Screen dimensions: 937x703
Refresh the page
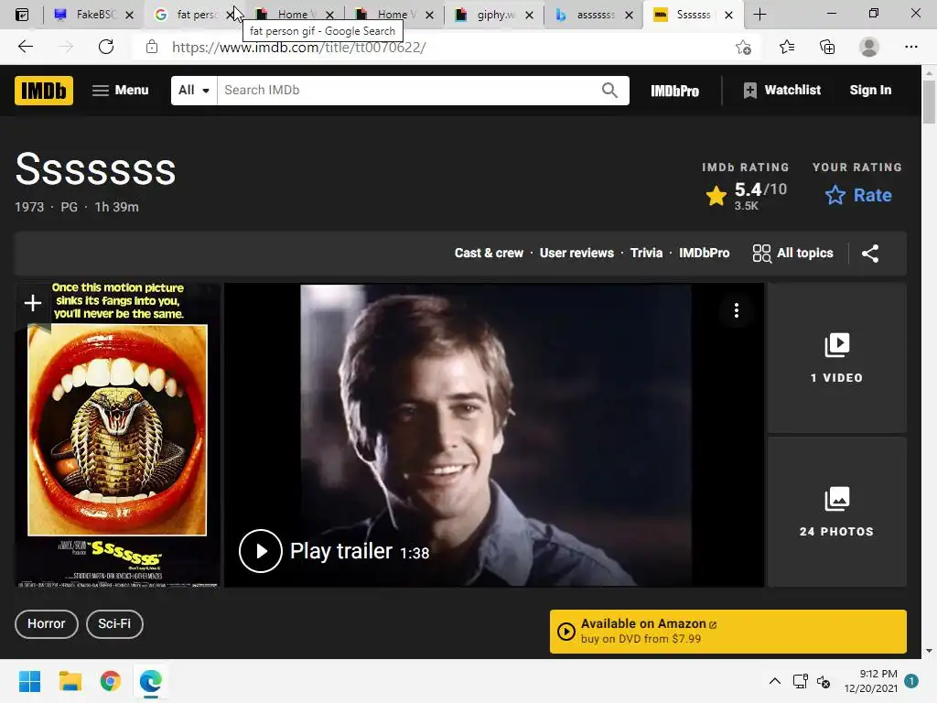106,47
